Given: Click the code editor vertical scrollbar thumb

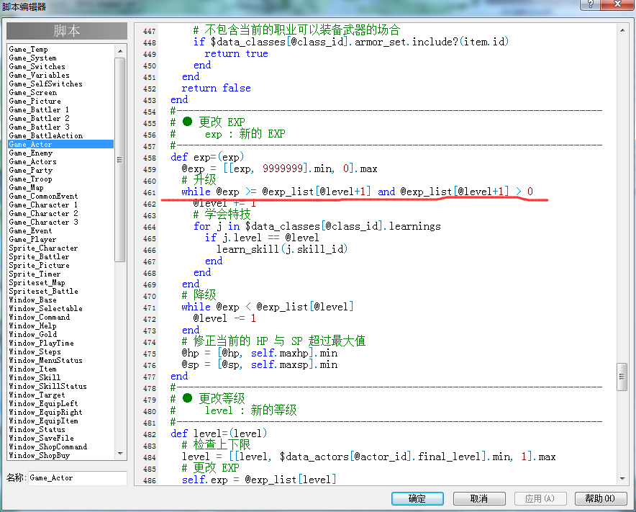Looking at the screenshot, I should click(x=622, y=377).
